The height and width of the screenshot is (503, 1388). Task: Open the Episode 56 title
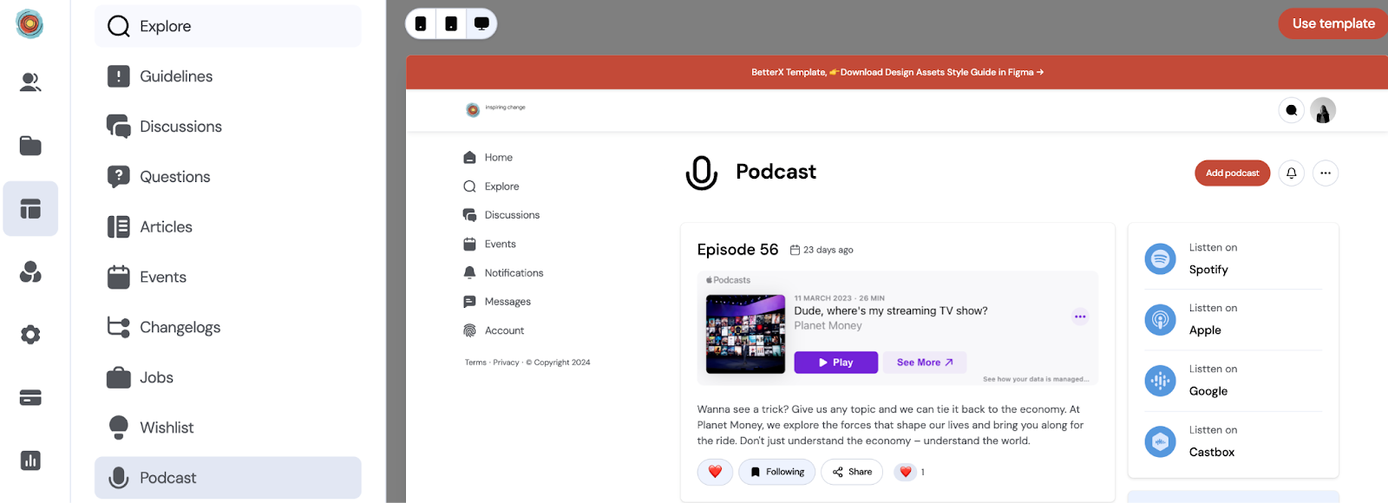coord(738,250)
